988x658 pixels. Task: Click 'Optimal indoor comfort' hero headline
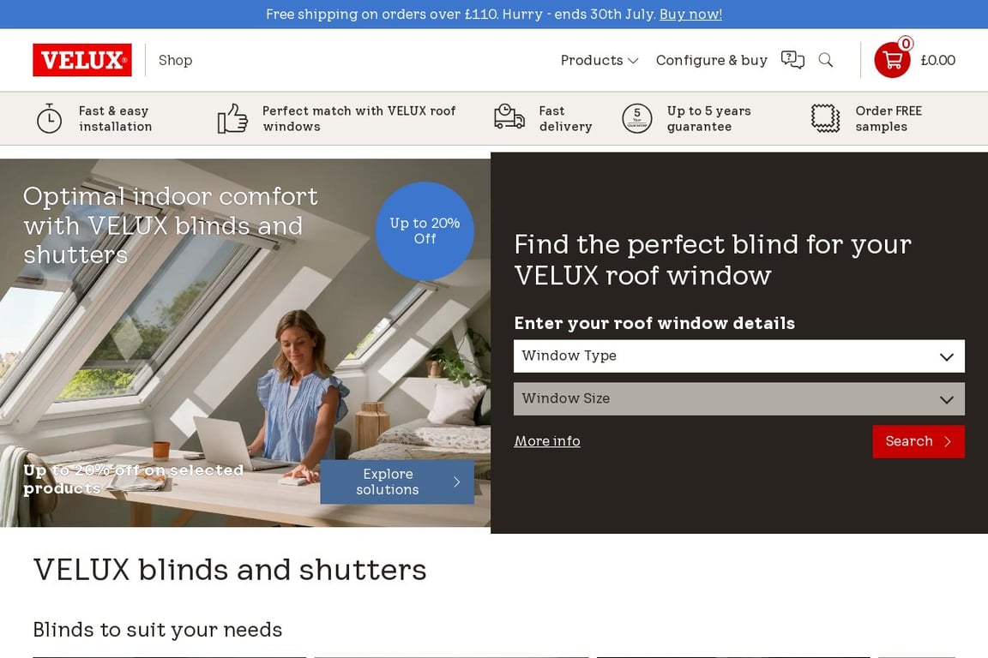[170, 225]
